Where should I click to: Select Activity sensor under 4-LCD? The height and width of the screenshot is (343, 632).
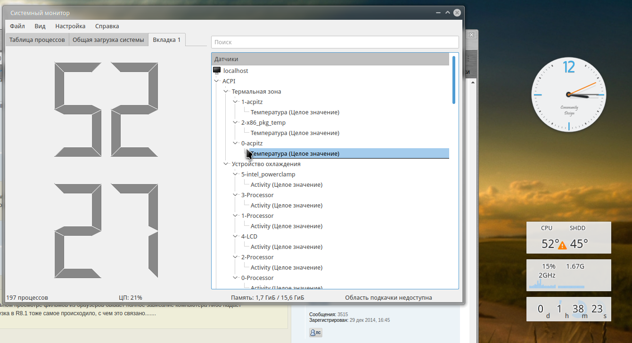click(x=287, y=247)
